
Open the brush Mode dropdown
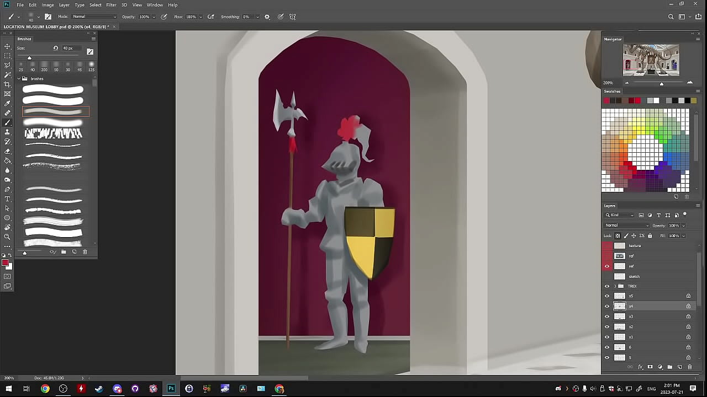[x=94, y=17]
